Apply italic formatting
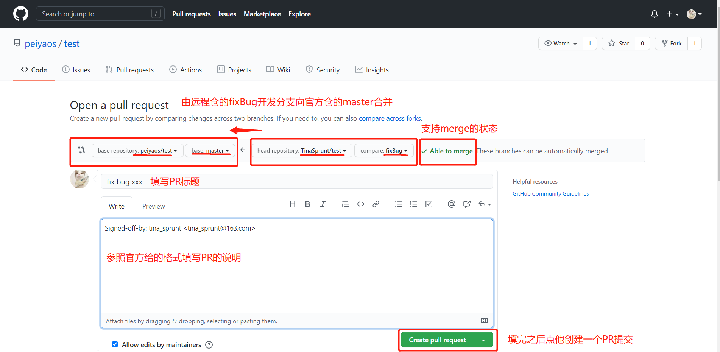720x352 pixels. click(323, 204)
